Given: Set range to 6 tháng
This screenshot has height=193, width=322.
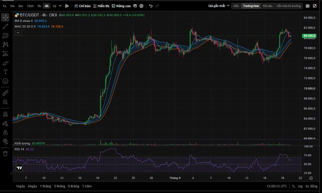Looking at the screenshot, I should (x=73, y=186).
